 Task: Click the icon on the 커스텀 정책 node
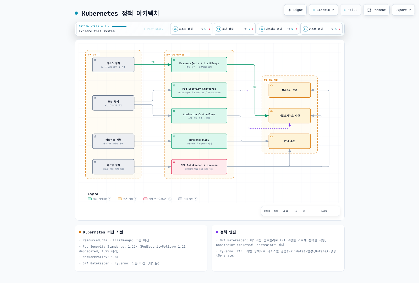coord(95,162)
